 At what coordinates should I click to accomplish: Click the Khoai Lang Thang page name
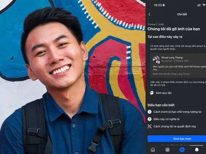pyautogui.click(x=172, y=58)
